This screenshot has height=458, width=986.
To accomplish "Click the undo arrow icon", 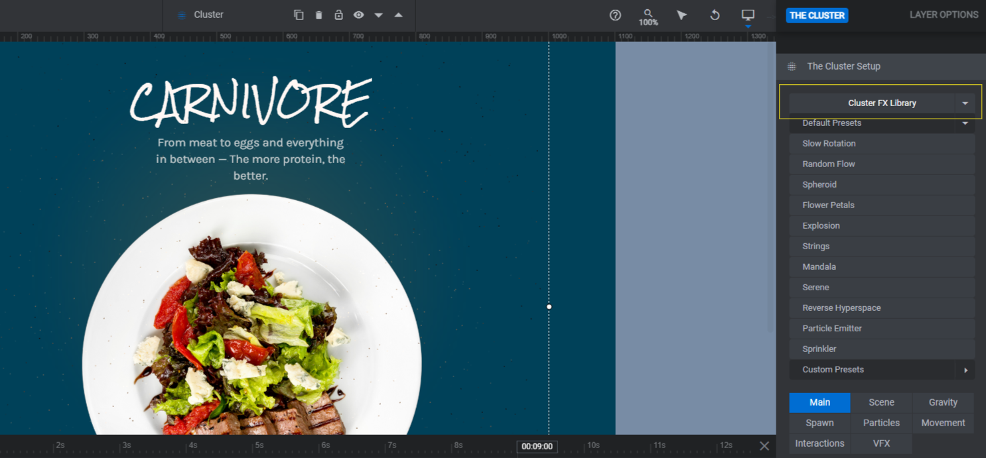I will (x=715, y=15).
